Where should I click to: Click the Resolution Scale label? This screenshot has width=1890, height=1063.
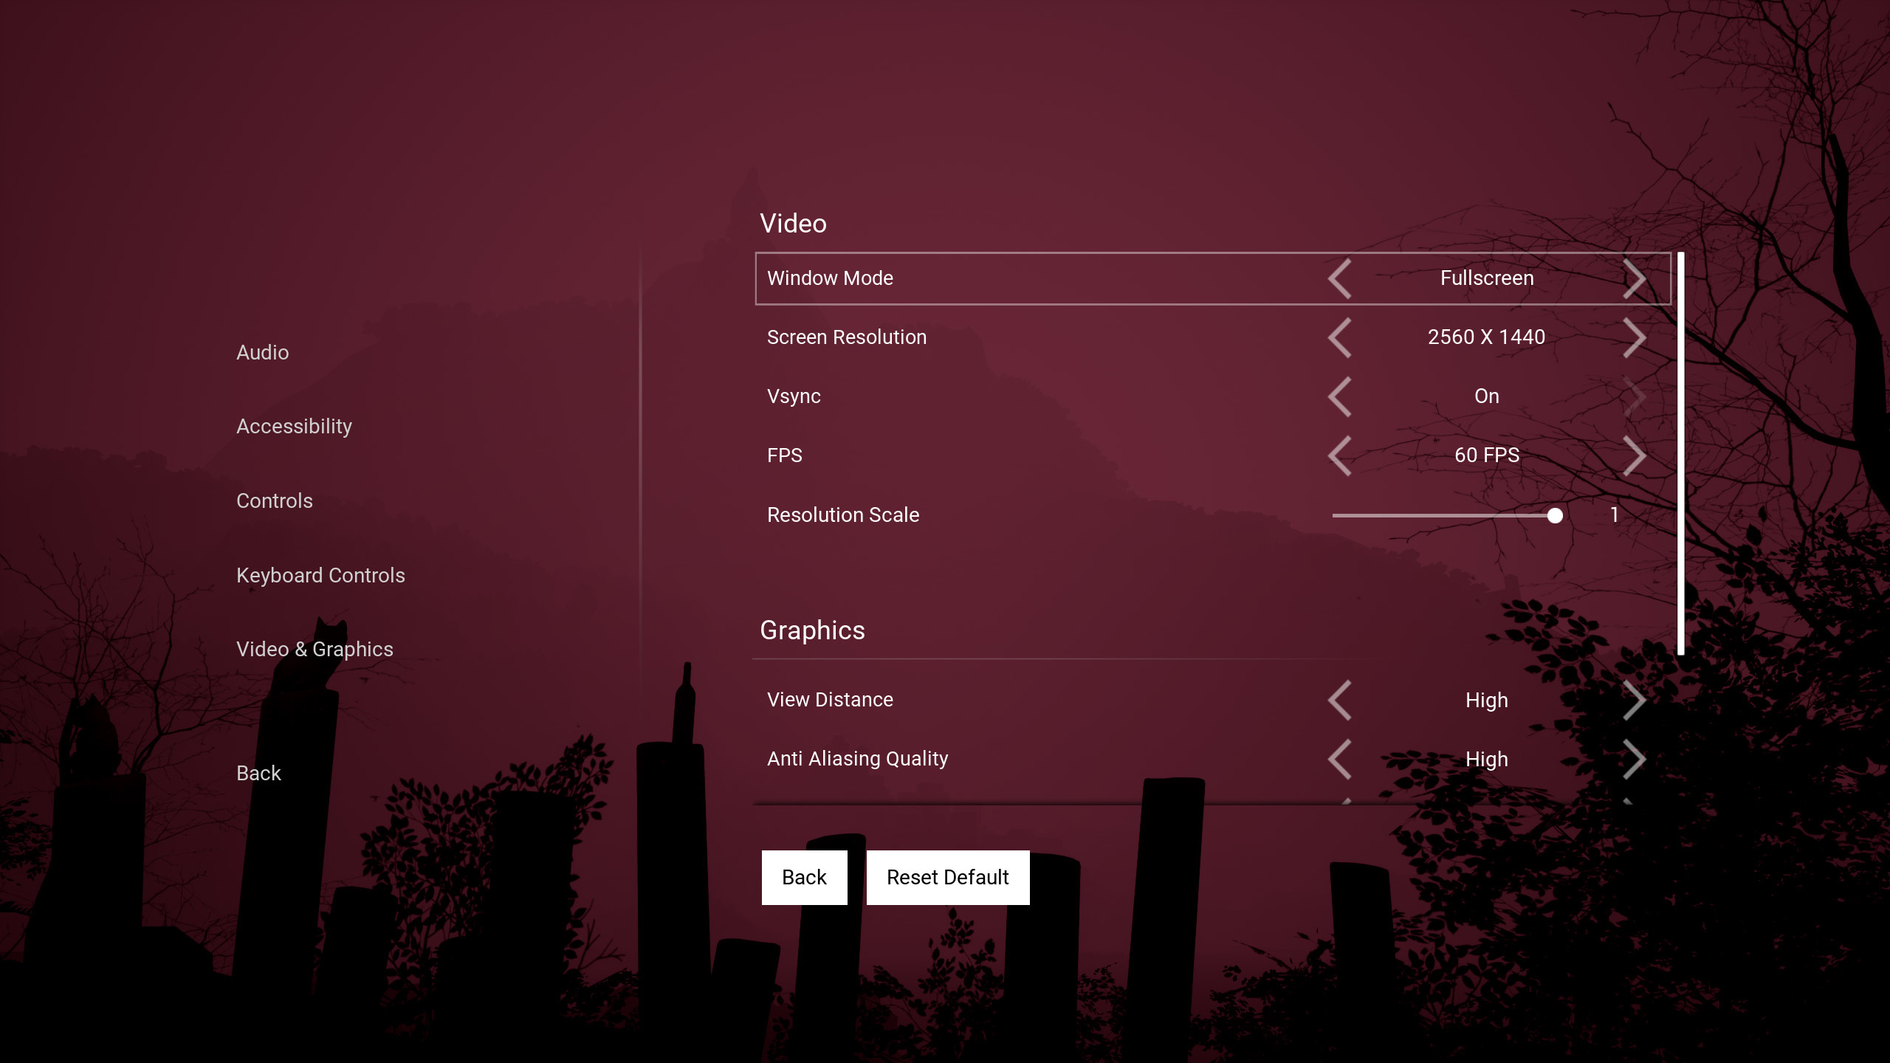click(x=843, y=515)
